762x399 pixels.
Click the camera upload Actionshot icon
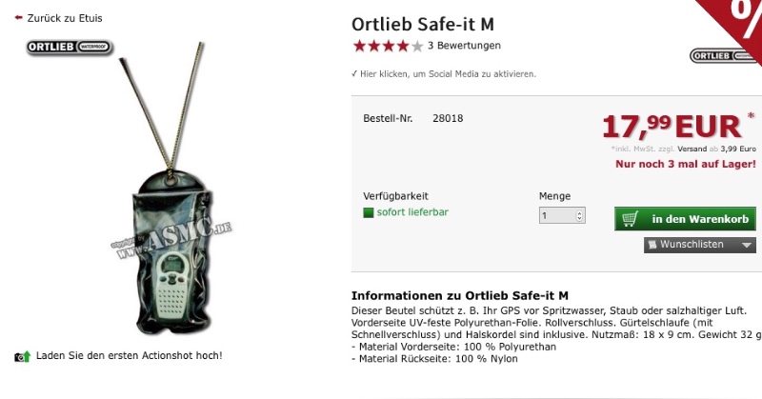coord(23,356)
